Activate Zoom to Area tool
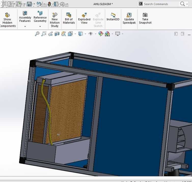Viewport: 192px width, 182px height. click(x=44, y=34)
